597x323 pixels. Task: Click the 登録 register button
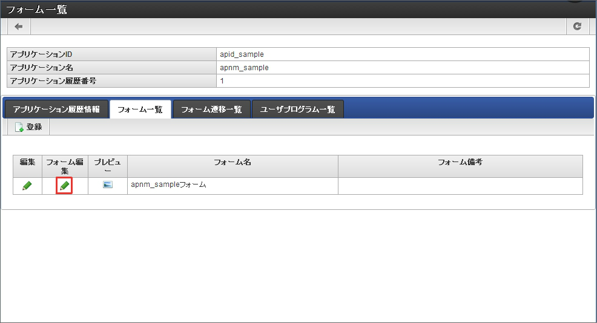28,127
